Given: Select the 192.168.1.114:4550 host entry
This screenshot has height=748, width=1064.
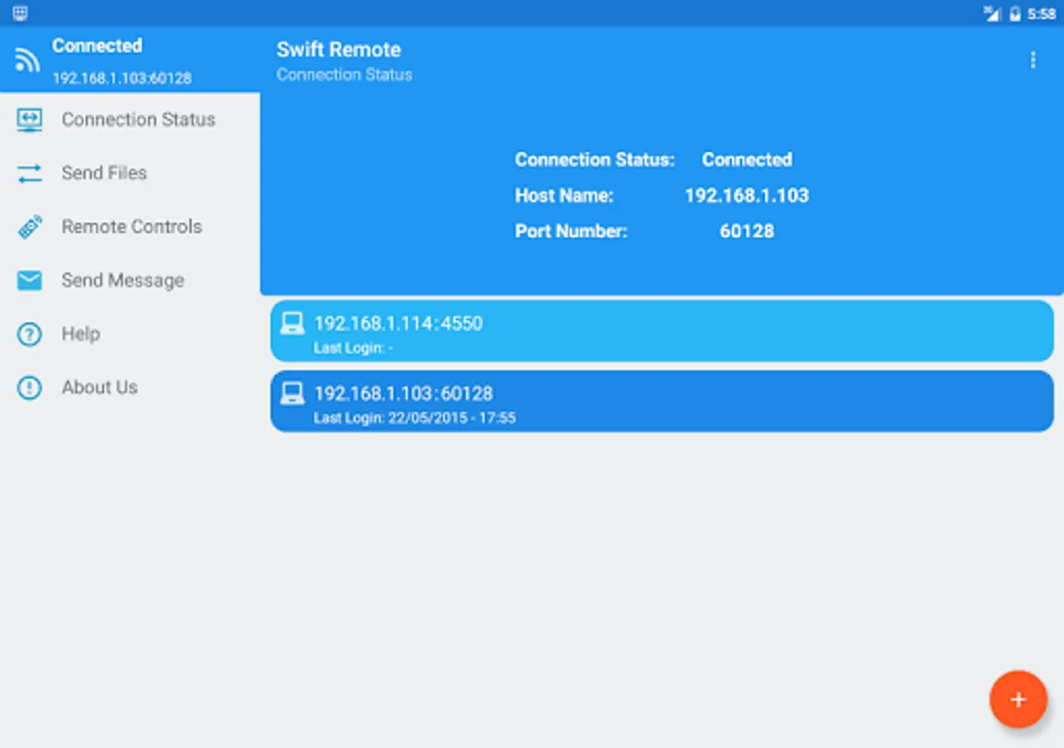Looking at the screenshot, I should coord(662,332).
